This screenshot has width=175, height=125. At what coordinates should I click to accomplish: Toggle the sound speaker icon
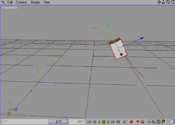coord(125,122)
